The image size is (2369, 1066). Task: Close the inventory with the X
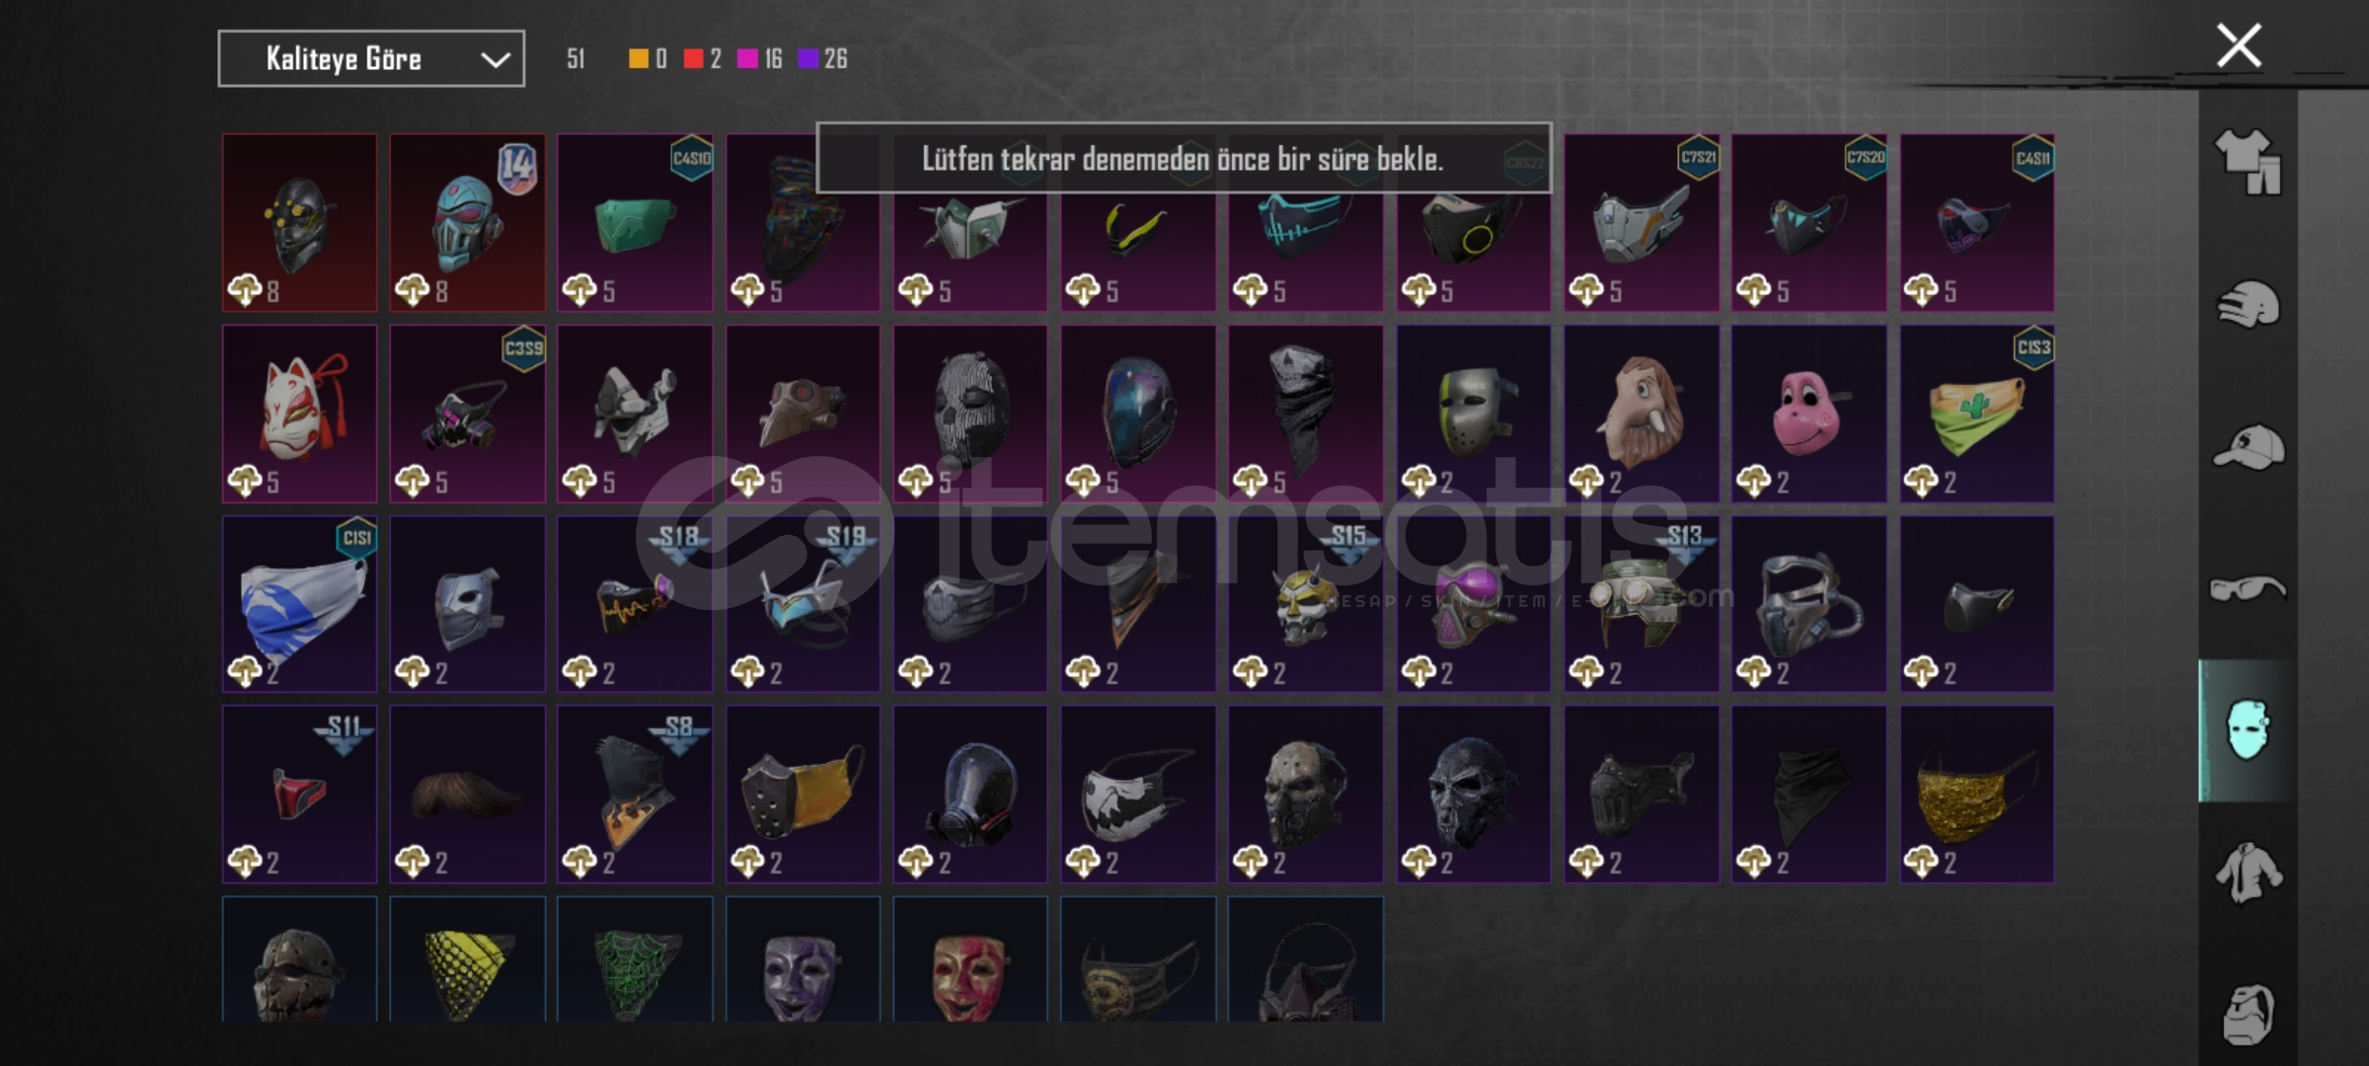point(2239,45)
